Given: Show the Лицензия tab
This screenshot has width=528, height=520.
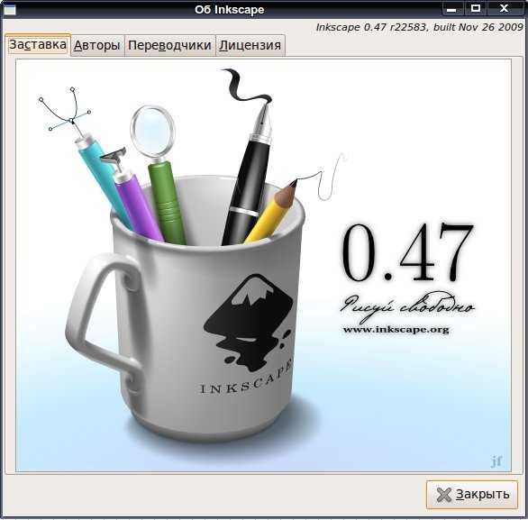Looking at the screenshot, I should (x=250, y=45).
